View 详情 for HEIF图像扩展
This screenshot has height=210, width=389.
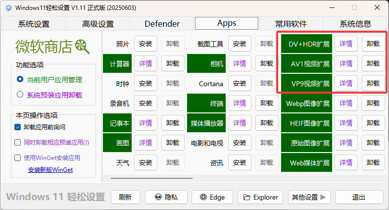[346, 123]
